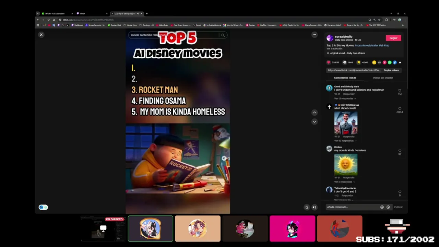Open the tab search dropdown arrow

38,14
